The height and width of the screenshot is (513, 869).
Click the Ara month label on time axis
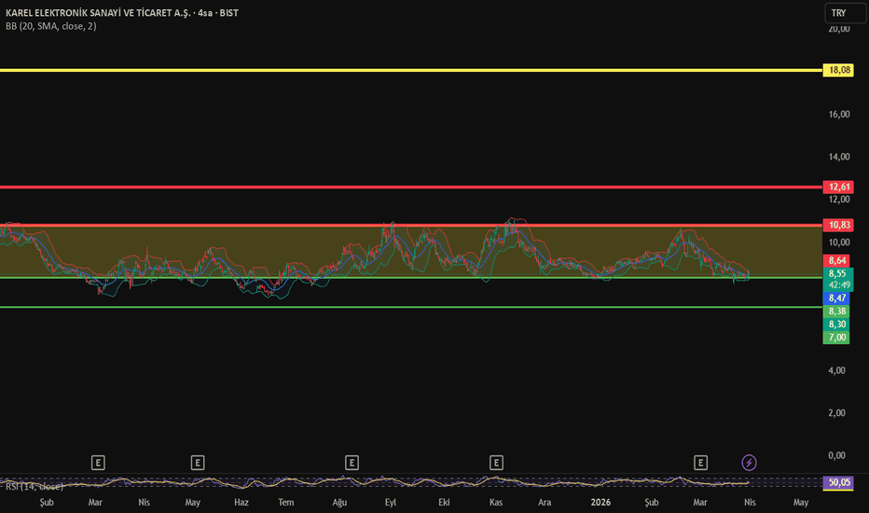coord(545,503)
